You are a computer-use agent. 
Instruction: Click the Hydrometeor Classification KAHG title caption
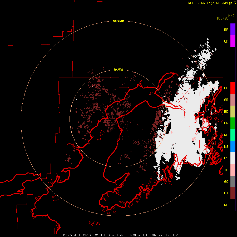pyautogui.click(x=120, y=235)
